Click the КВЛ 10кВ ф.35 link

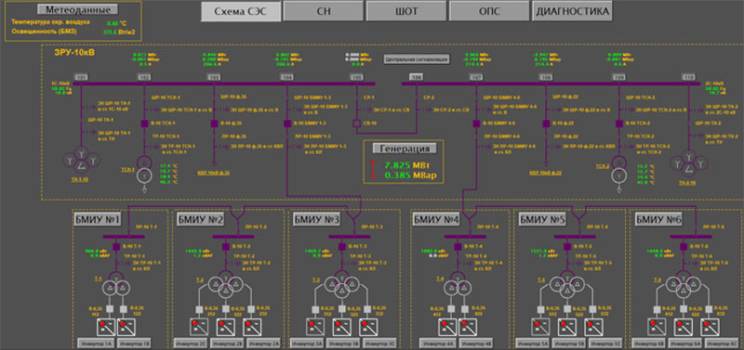(214, 174)
